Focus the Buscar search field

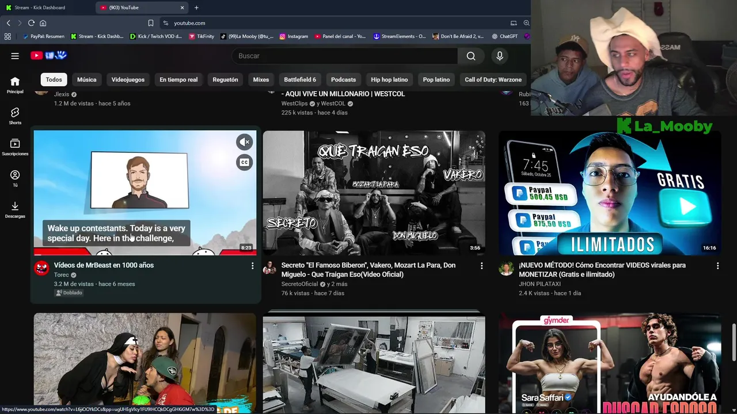pyautogui.click(x=344, y=56)
